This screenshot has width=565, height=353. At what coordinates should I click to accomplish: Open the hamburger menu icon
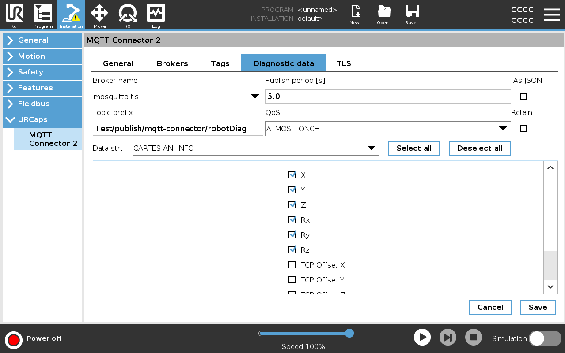[x=552, y=15]
